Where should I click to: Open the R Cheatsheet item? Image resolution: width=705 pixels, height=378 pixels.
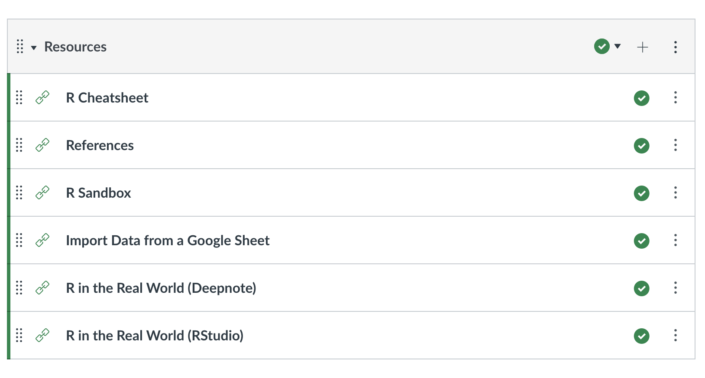[x=107, y=98]
